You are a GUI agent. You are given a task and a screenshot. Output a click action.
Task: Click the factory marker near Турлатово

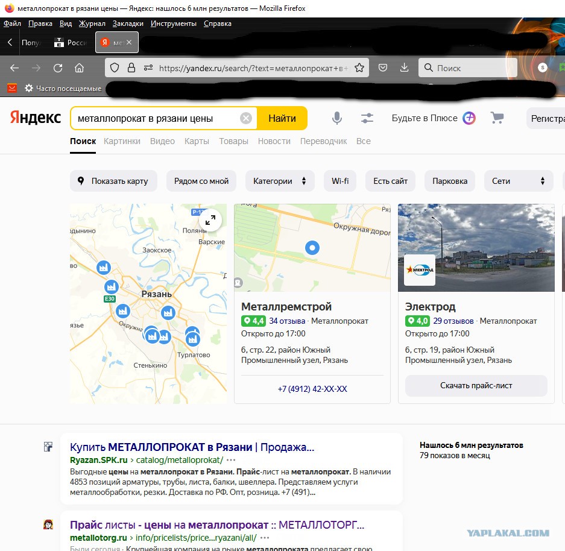pyautogui.click(x=193, y=339)
